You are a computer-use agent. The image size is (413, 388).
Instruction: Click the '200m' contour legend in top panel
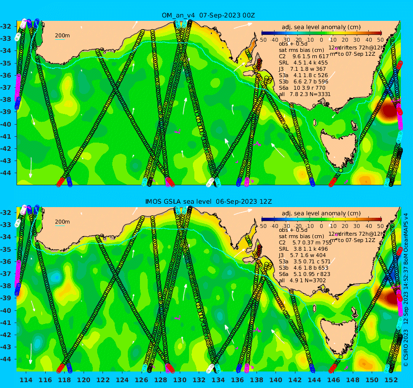click(62, 36)
